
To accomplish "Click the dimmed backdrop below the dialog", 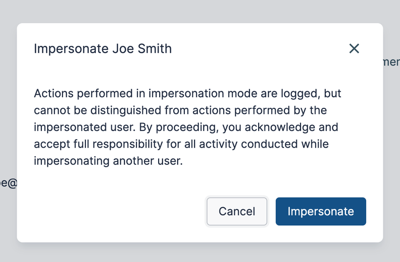I will coord(200,253).
